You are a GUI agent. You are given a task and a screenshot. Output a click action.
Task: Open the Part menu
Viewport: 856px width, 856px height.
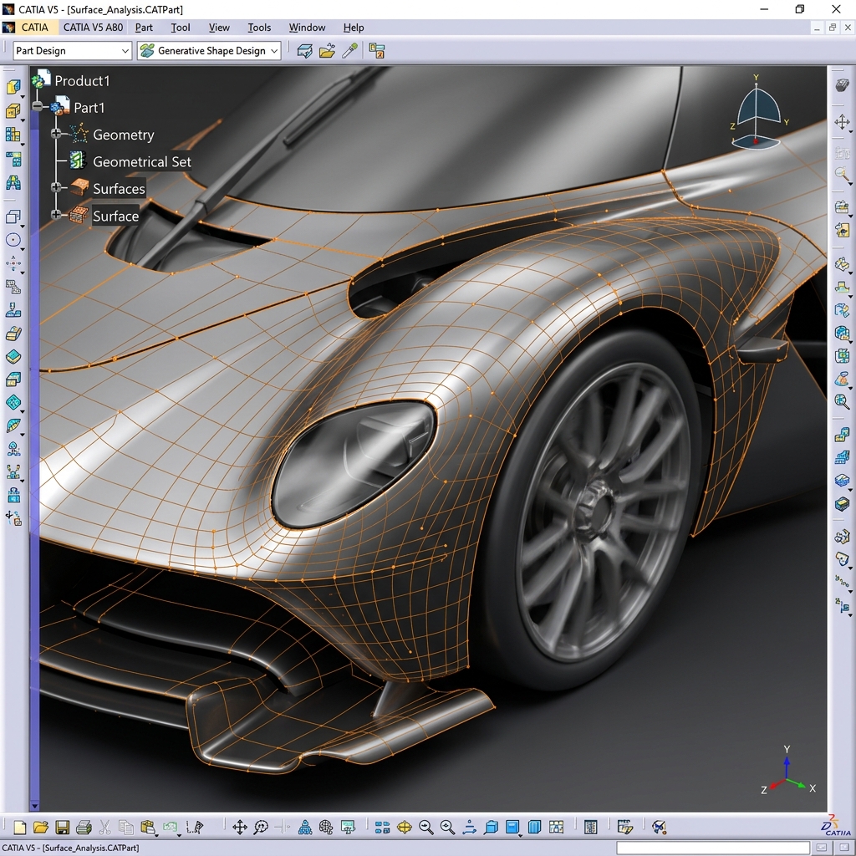[144, 28]
